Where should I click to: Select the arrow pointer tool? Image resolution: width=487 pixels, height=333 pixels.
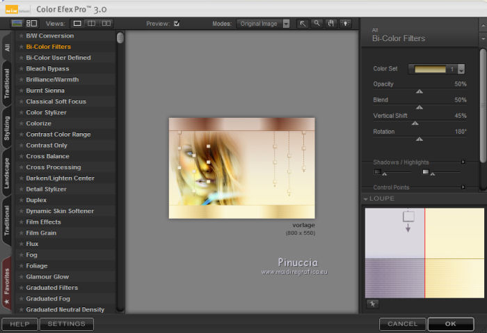click(303, 24)
